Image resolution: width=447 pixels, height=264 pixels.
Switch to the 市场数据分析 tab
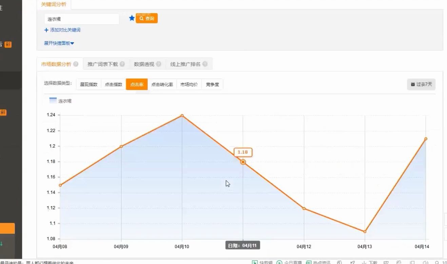coord(60,64)
